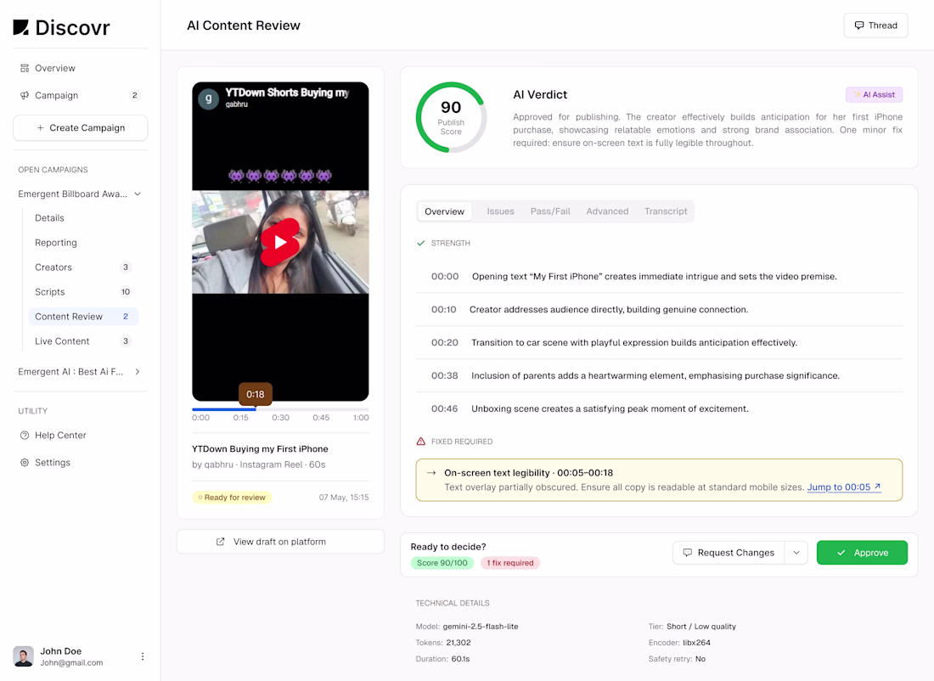934x681 pixels.
Task: Click the Score 90/100 badge
Action: click(442, 563)
